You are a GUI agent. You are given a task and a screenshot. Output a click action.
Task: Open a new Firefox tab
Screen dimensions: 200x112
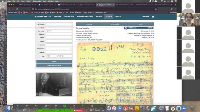(x=175, y=5)
